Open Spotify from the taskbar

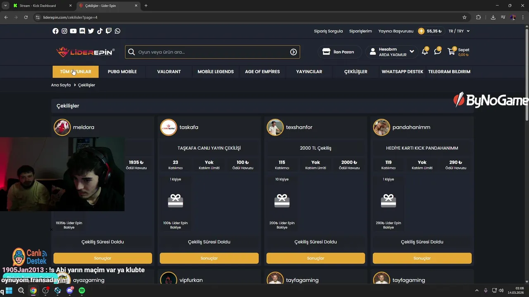pos(82,290)
